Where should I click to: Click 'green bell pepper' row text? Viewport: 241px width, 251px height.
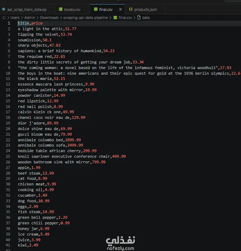[37, 217]
